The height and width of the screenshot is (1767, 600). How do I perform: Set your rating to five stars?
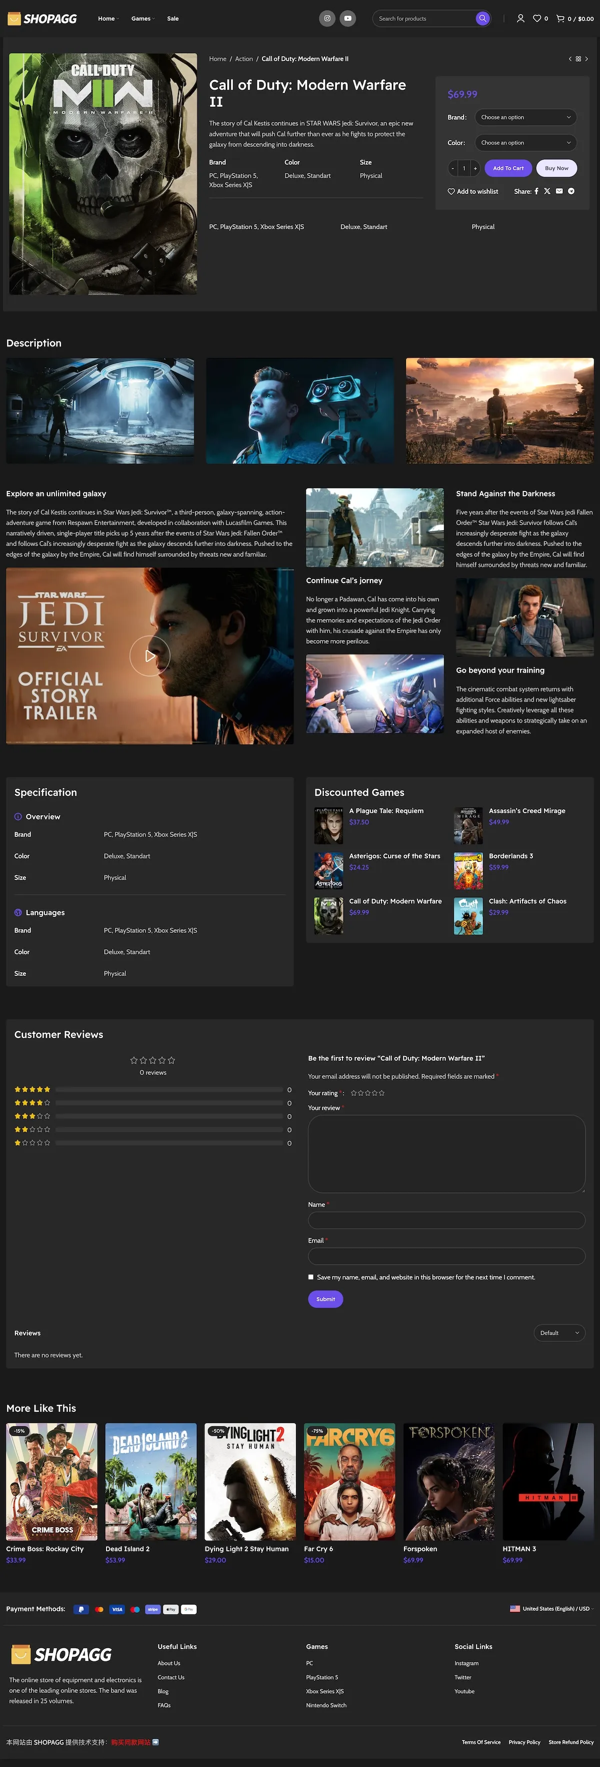(382, 1093)
